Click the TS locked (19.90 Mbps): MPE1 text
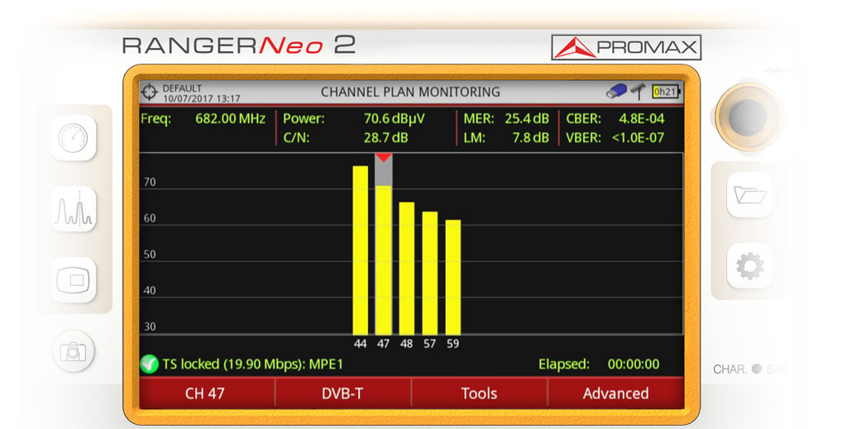 tap(253, 365)
